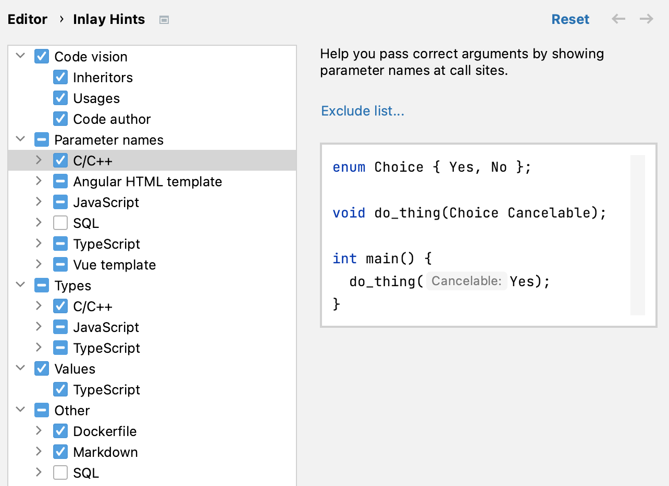
Task: Toggle the Markdown checkbox
Action: (60, 452)
